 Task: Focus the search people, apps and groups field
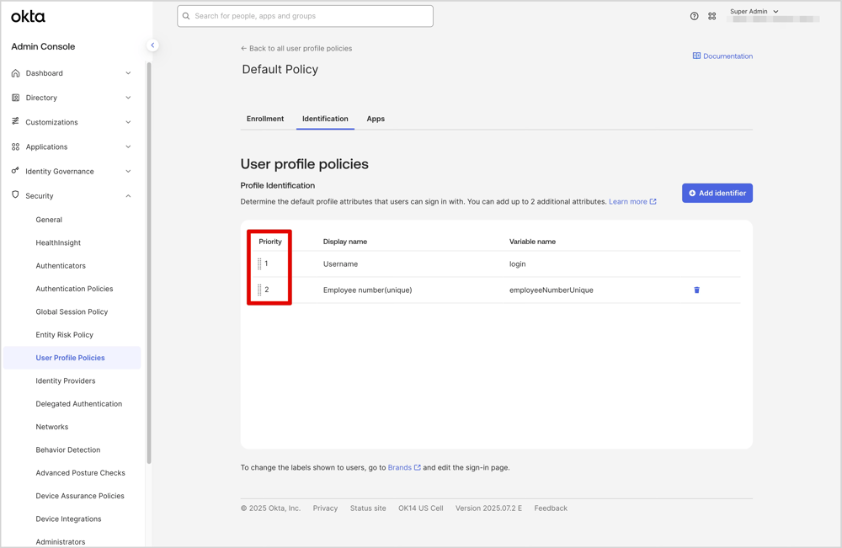click(305, 16)
